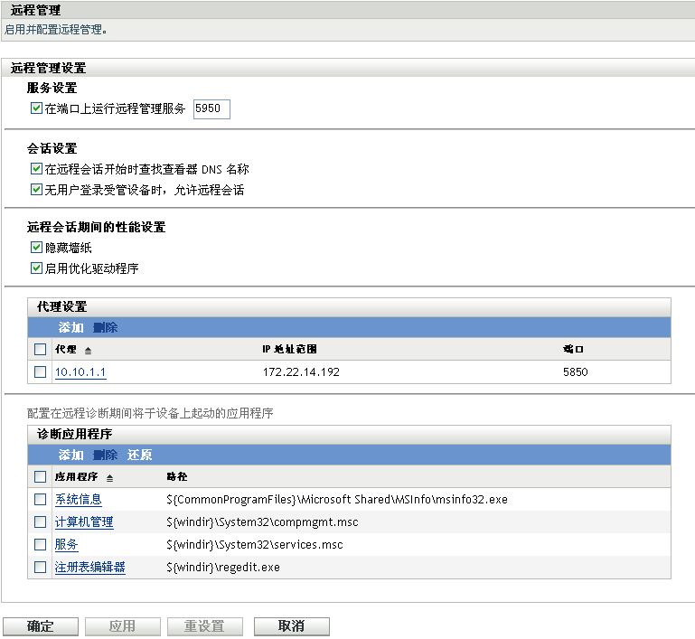The image size is (695, 639).
Task: Open proxy link 10.10.1.1
Action: click(80, 371)
